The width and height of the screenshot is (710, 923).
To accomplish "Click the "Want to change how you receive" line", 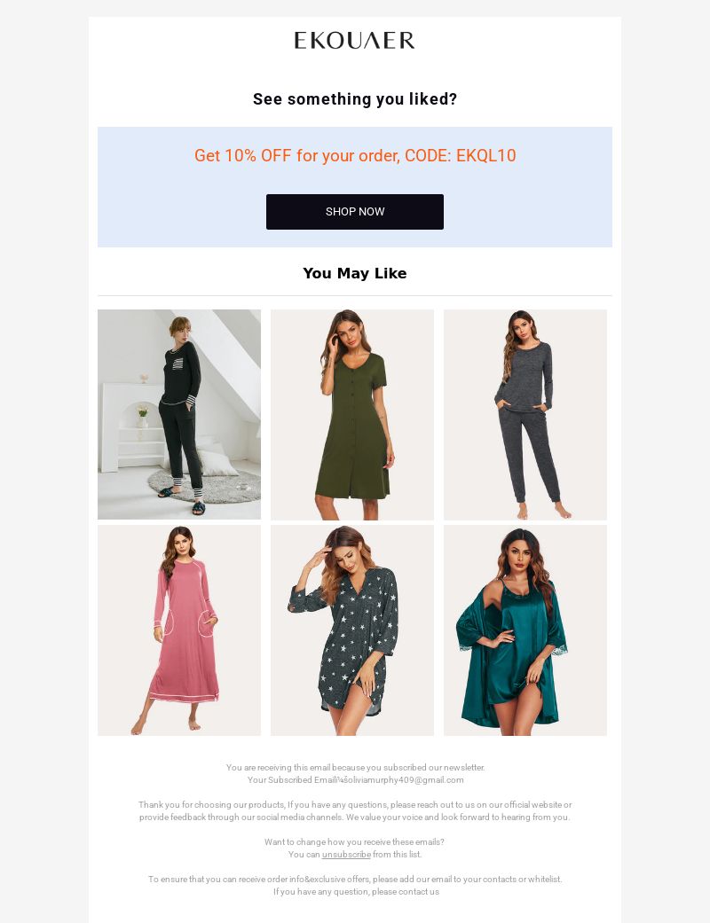I will [x=354, y=841].
